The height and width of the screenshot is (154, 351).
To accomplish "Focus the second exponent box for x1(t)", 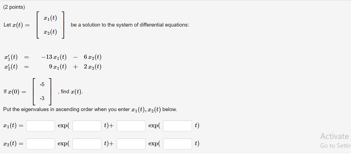I will pos(177,126).
